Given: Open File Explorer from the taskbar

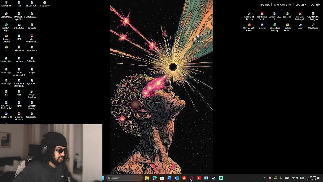Looking at the screenshot, I should click(x=147, y=178).
